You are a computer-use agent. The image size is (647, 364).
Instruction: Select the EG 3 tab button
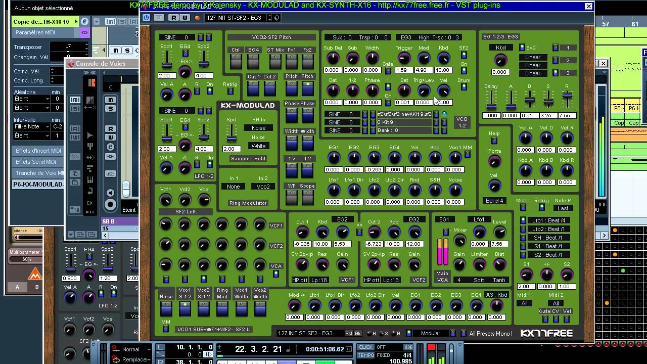(x=568, y=73)
